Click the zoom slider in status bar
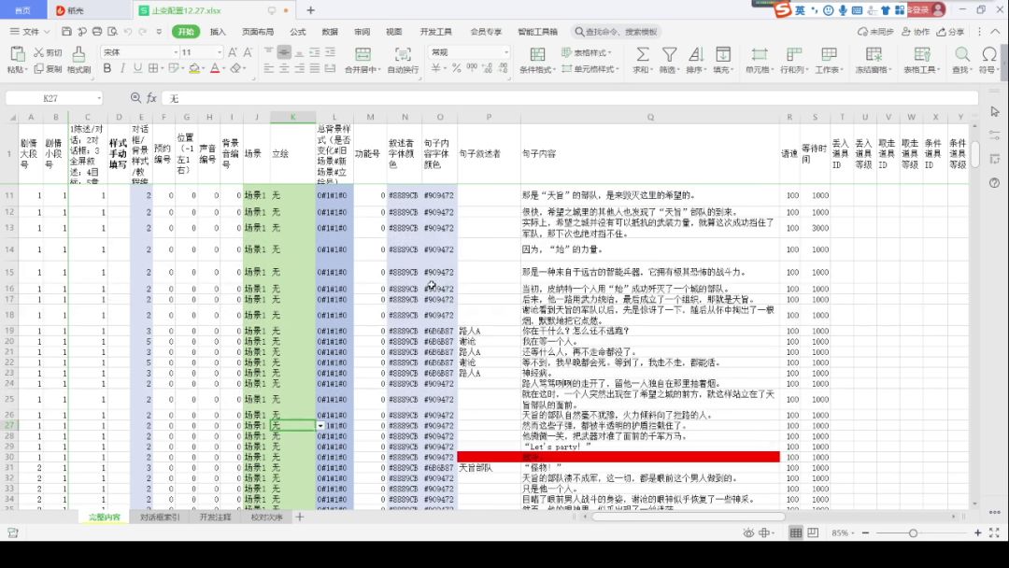This screenshot has width=1009, height=568. coord(913,532)
